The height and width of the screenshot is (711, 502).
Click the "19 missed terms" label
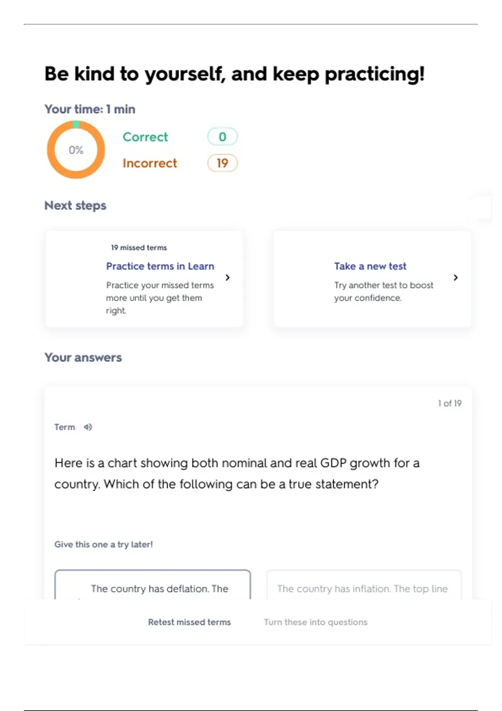click(x=139, y=248)
